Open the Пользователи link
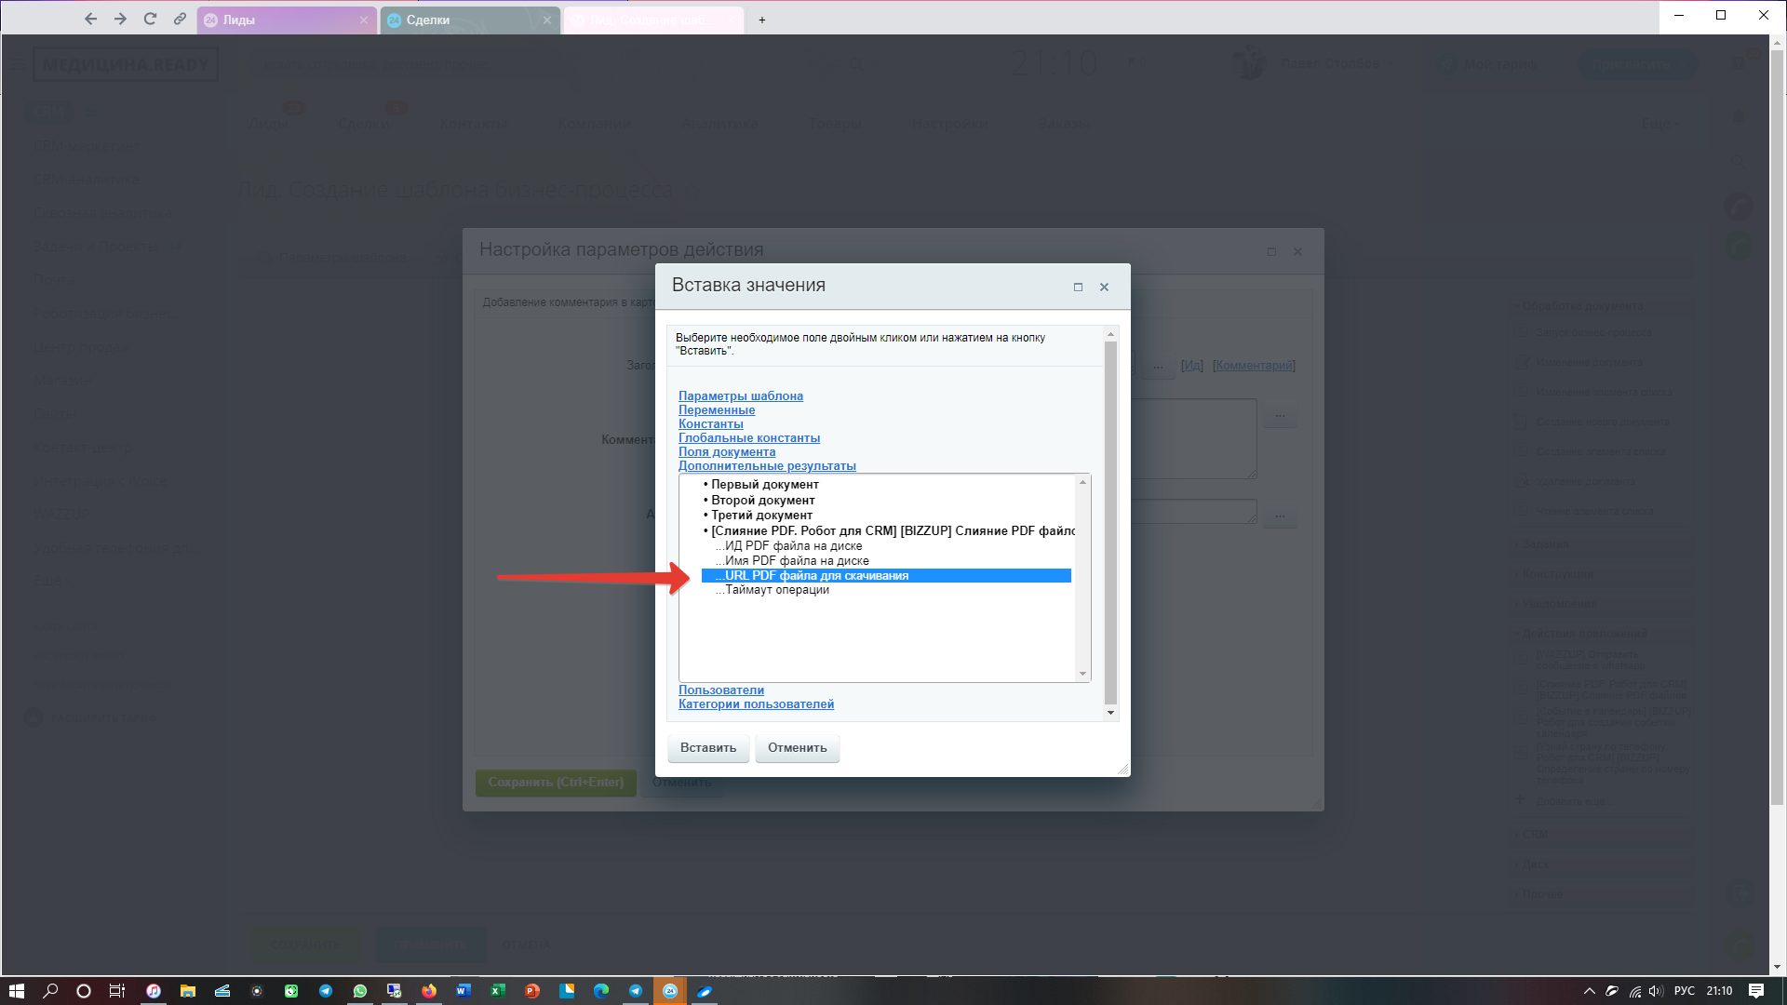This screenshot has height=1005, width=1787. click(x=720, y=690)
